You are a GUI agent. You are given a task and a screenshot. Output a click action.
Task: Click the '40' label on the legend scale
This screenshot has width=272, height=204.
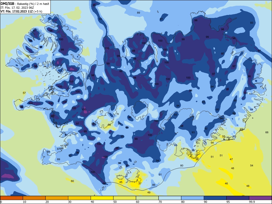pyautogui.click(x=92, y=202)
